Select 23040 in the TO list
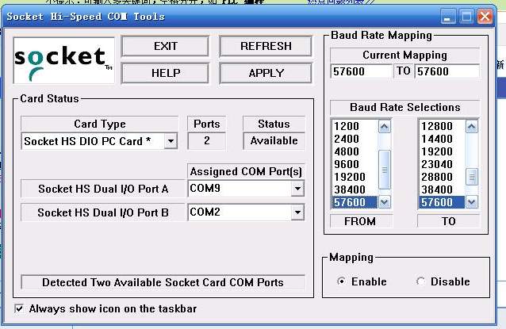 pos(442,164)
